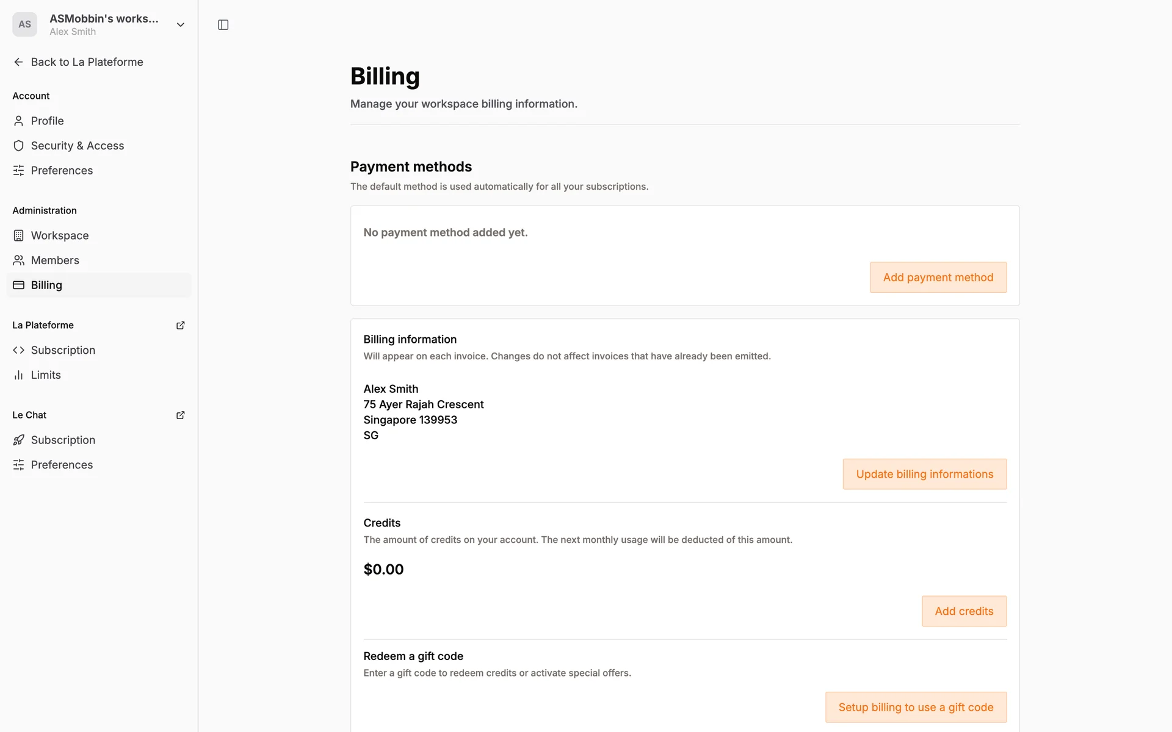Open the workspace switcher chevron
Viewport: 1172px width, 732px height.
[x=180, y=25]
